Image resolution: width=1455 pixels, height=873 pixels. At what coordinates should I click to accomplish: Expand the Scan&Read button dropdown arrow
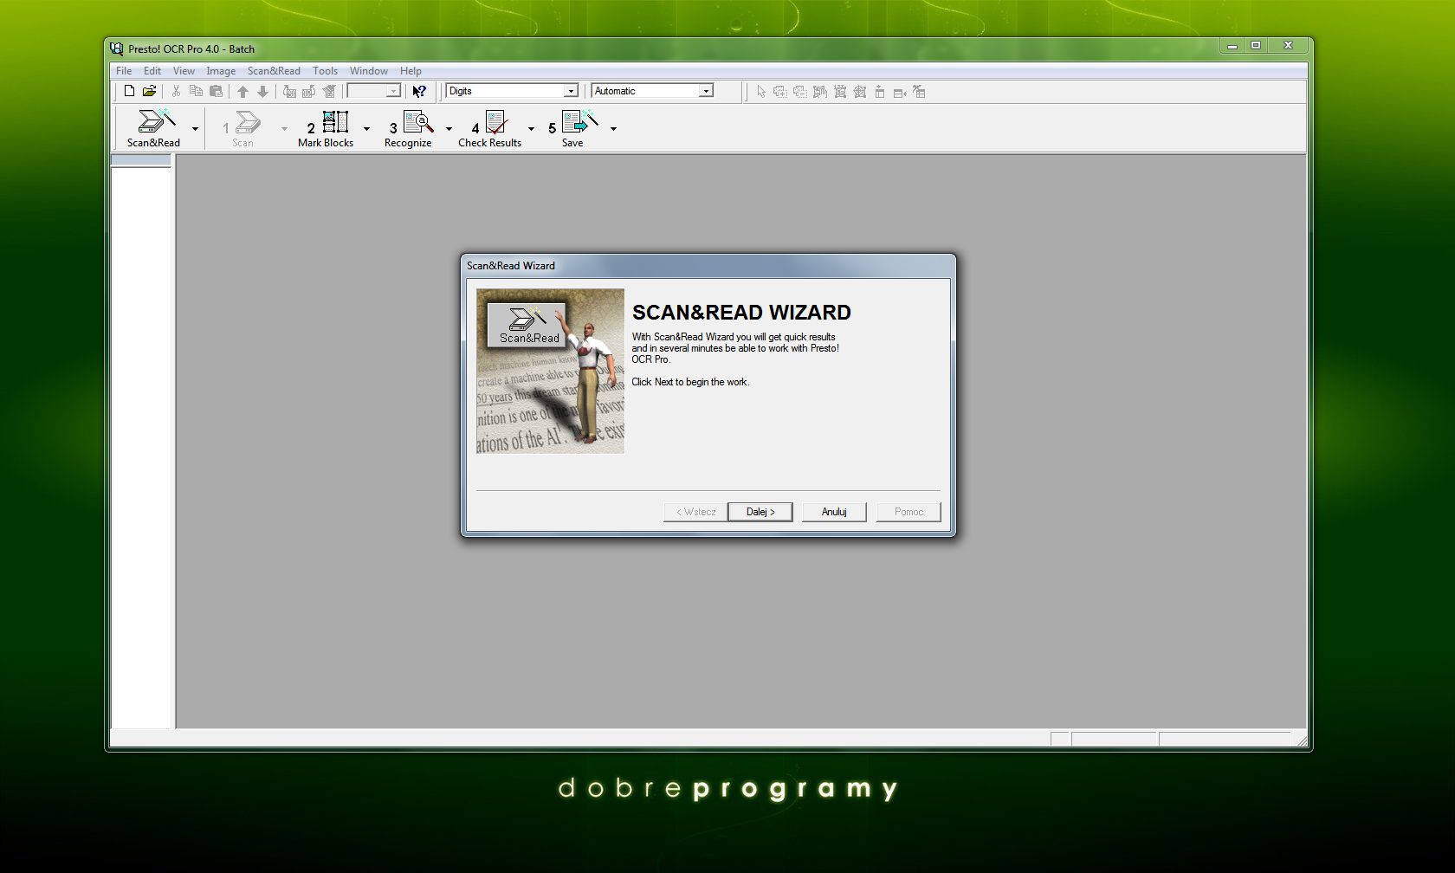coord(195,129)
